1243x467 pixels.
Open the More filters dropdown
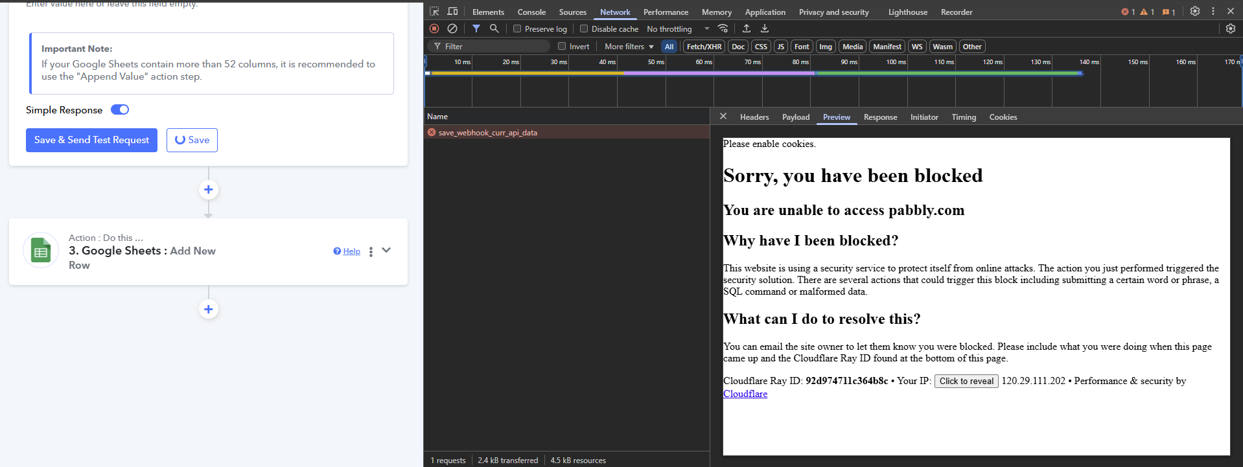point(629,47)
